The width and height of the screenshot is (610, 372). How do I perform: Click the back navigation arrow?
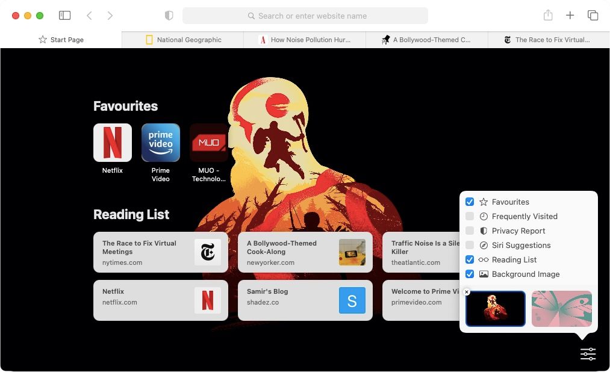[x=89, y=16]
